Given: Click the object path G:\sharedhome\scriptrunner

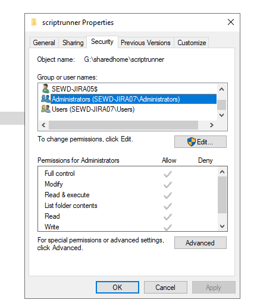Looking at the screenshot, I should click(x=124, y=59).
